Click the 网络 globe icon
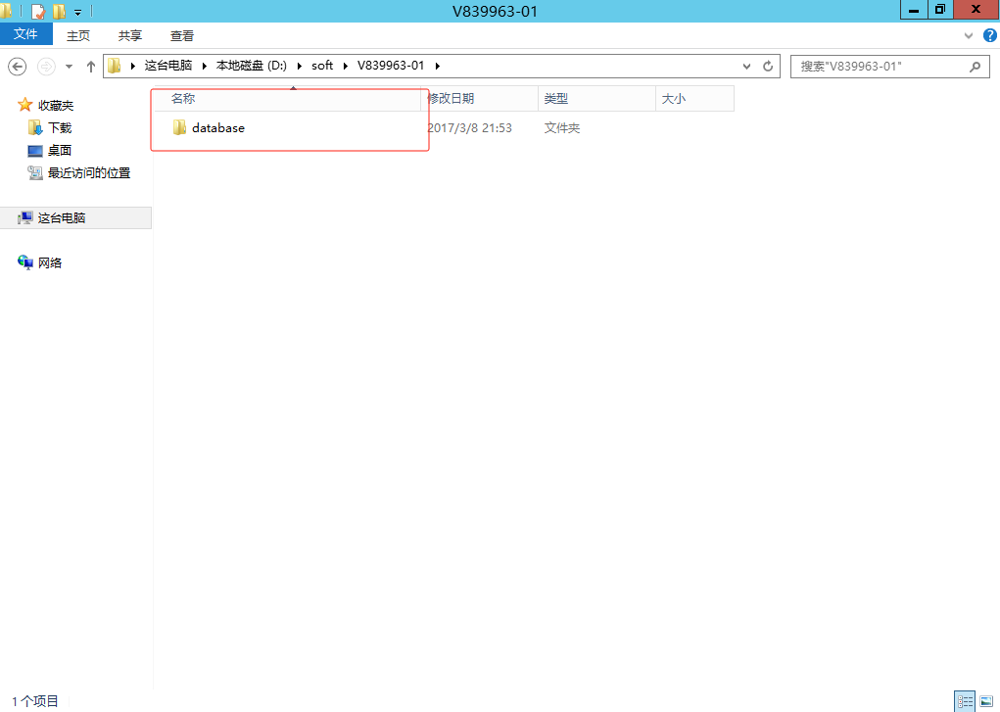The width and height of the screenshot is (1000, 712). 24,262
